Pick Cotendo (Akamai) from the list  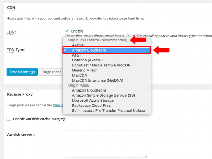pyautogui.click(x=107, y=60)
